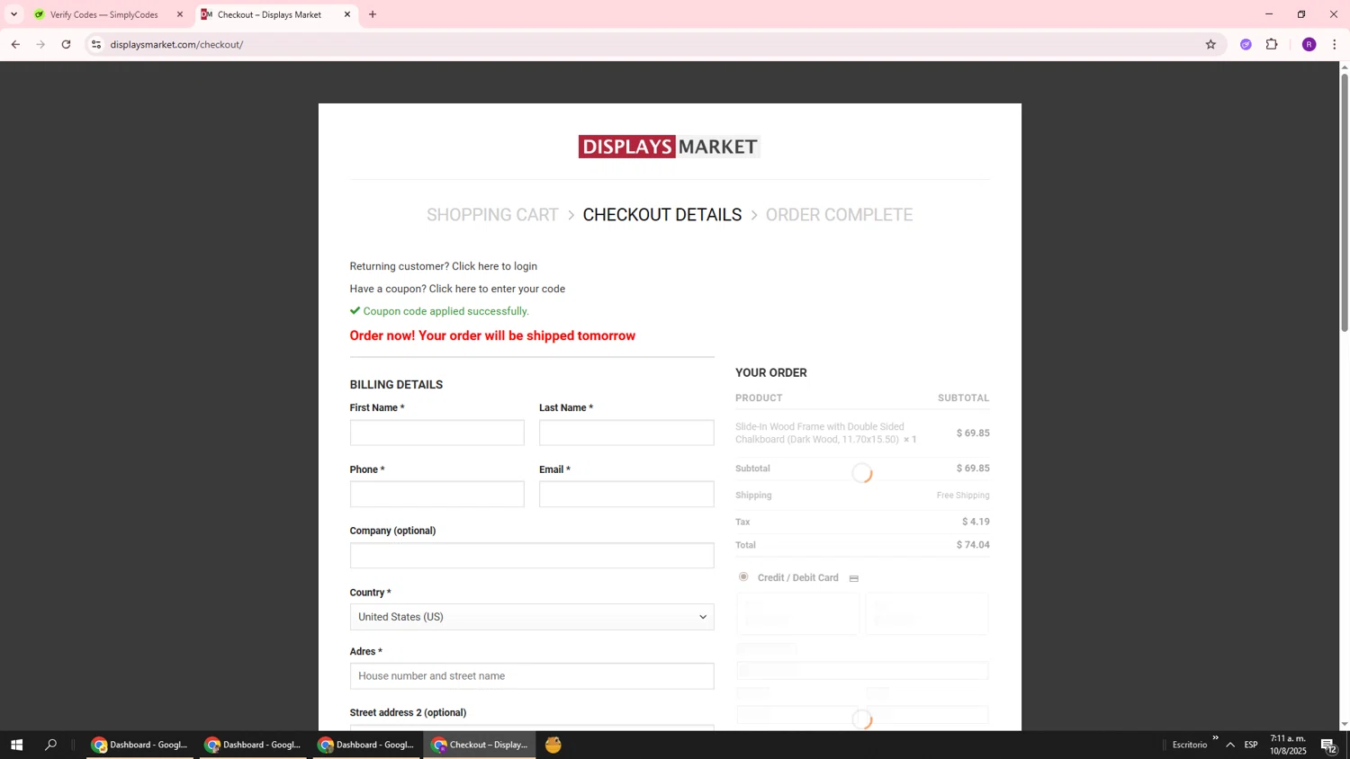Click the Company optional field
Image resolution: width=1350 pixels, height=759 pixels.
coord(532,555)
